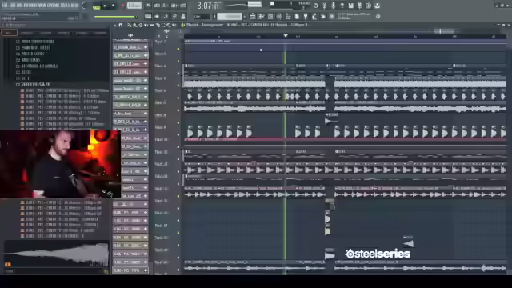Toggle playlist snap magnet icon
Screen dimensions: 512x288
coord(121,25)
